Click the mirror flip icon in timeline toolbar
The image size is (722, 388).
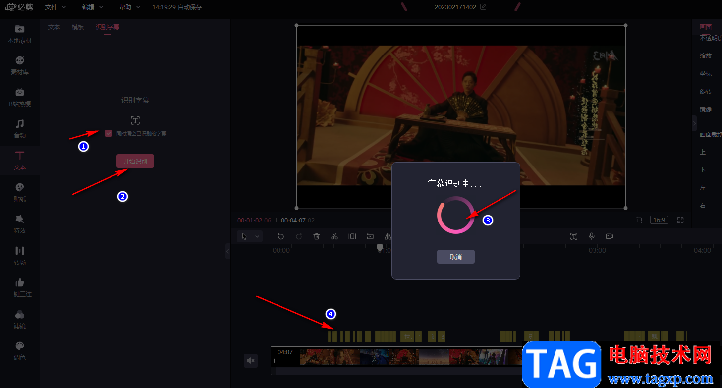(x=388, y=236)
